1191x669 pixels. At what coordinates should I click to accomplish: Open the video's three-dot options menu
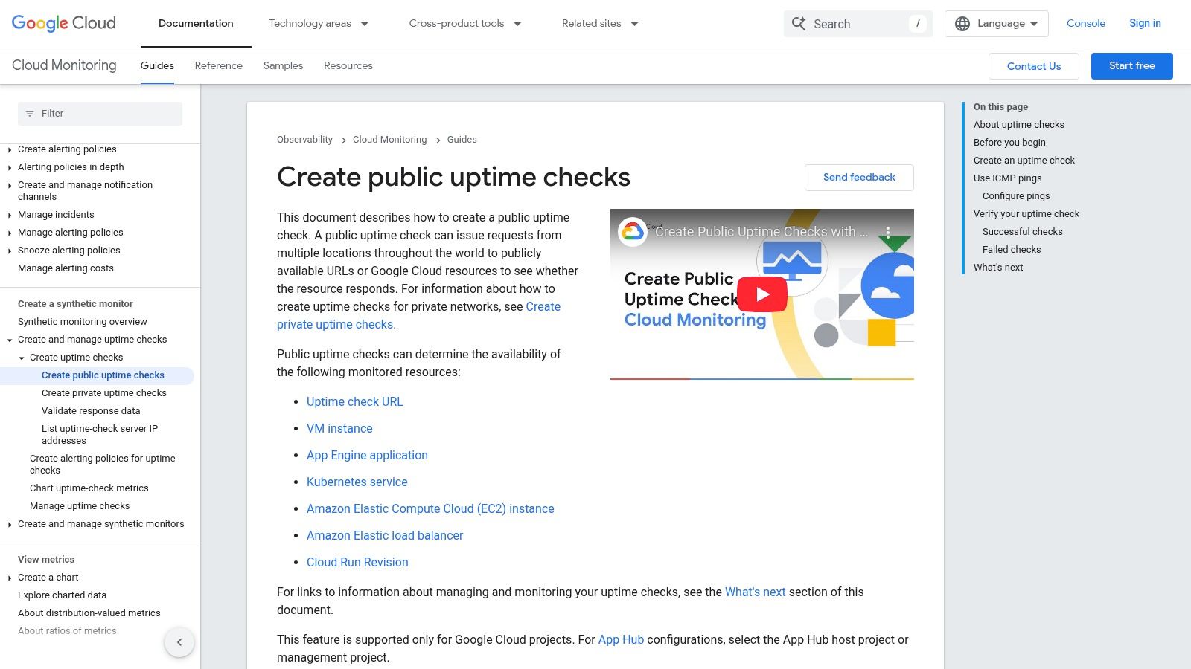(x=887, y=232)
